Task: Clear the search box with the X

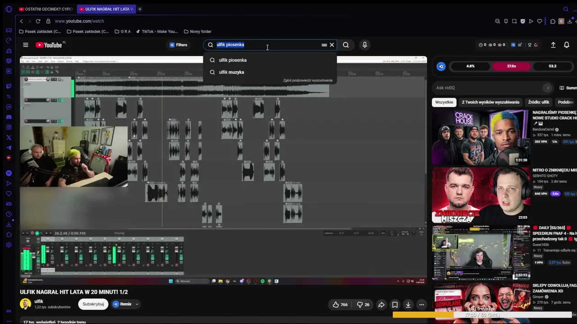Action: point(332,45)
